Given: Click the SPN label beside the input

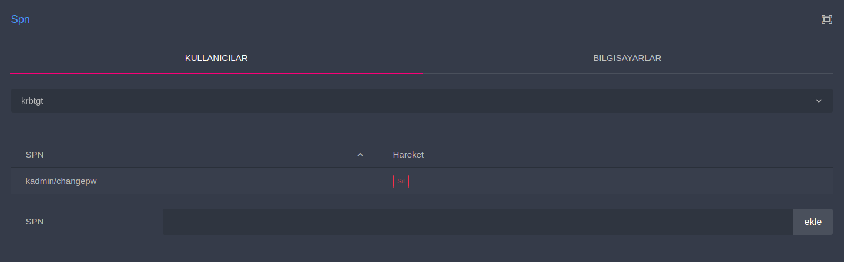Looking at the screenshot, I should coord(35,222).
